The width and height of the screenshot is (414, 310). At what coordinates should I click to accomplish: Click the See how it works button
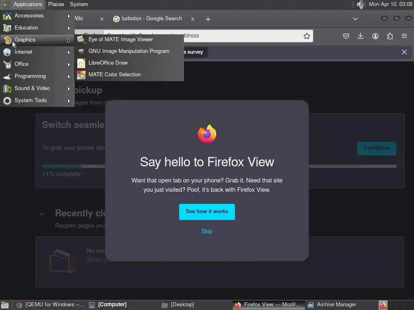pos(207,212)
